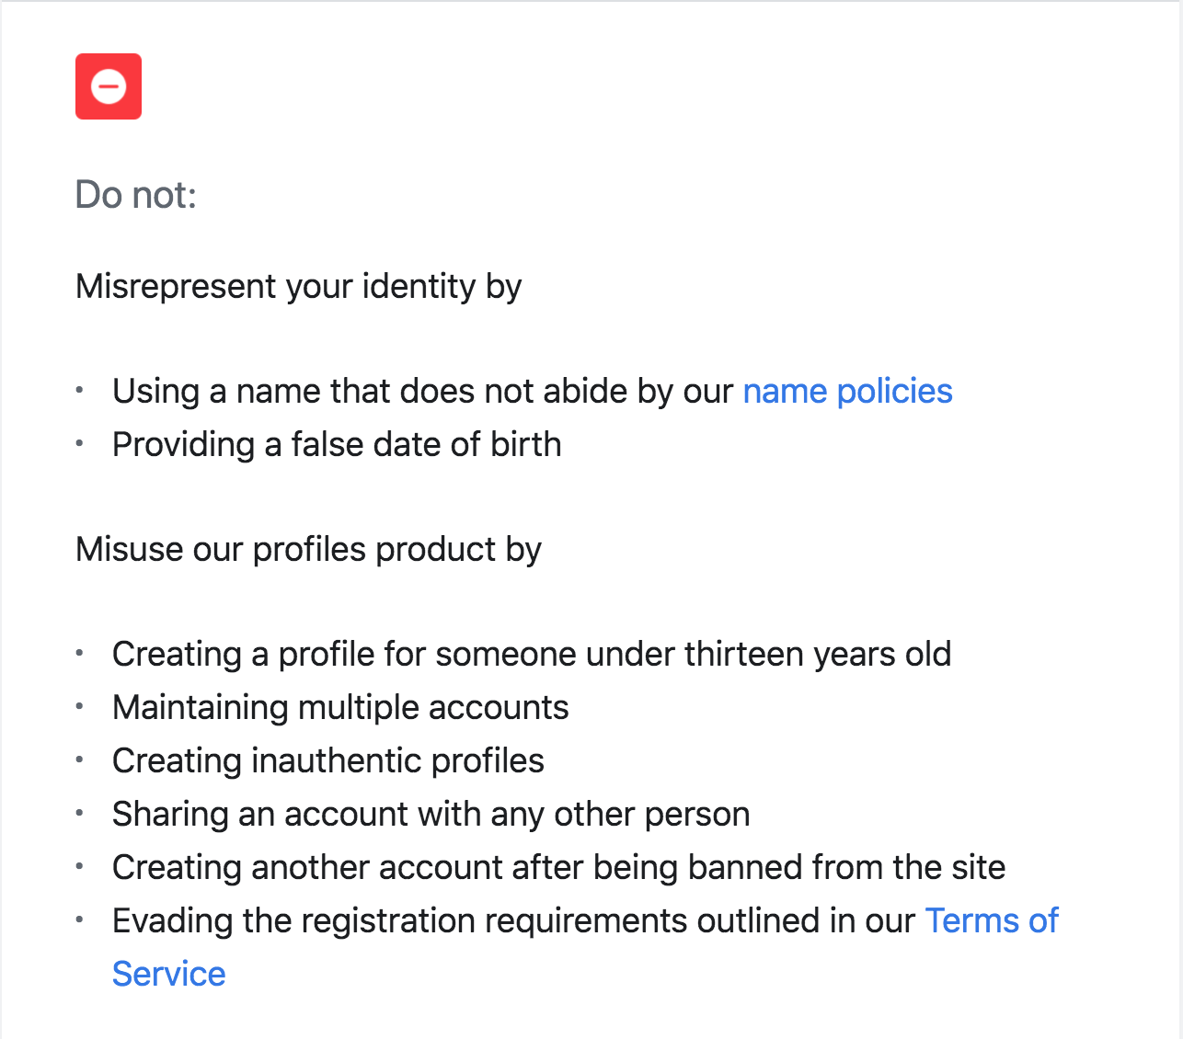The width and height of the screenshot is (1183, 1039).
Task: Click the word 'Service' on the last line
Action: 169,975
